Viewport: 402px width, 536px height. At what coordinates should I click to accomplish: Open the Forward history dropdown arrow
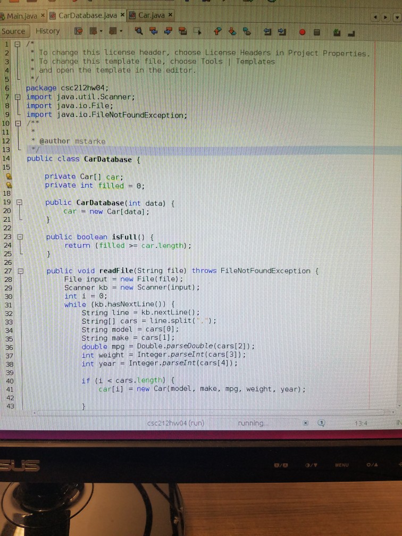pyautogui.click(x=121, y=32)
